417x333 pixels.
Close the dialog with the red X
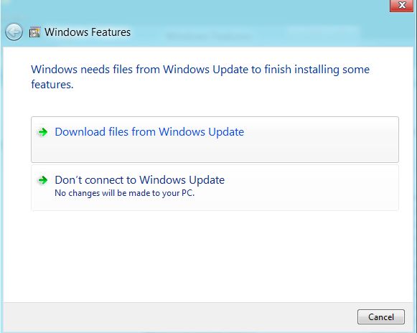pyautogui.click(x=402, y=5)
